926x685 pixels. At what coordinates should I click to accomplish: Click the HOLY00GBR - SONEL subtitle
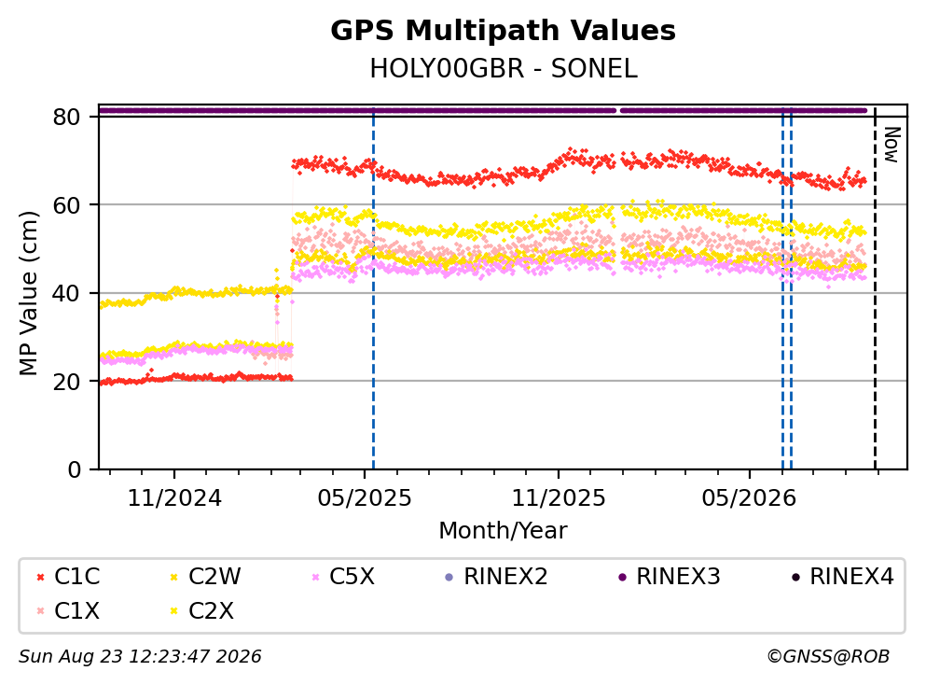[504, 69]
